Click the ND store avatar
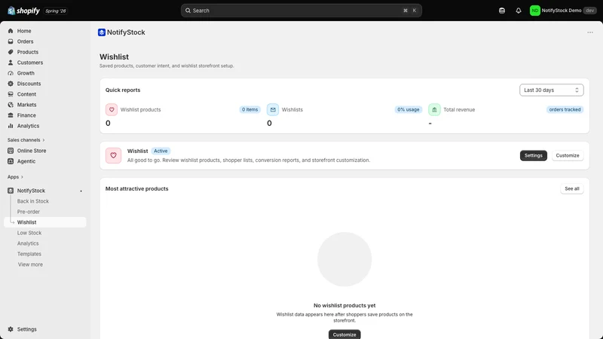This screenshot has height=339, width=603. click(534, 11)
